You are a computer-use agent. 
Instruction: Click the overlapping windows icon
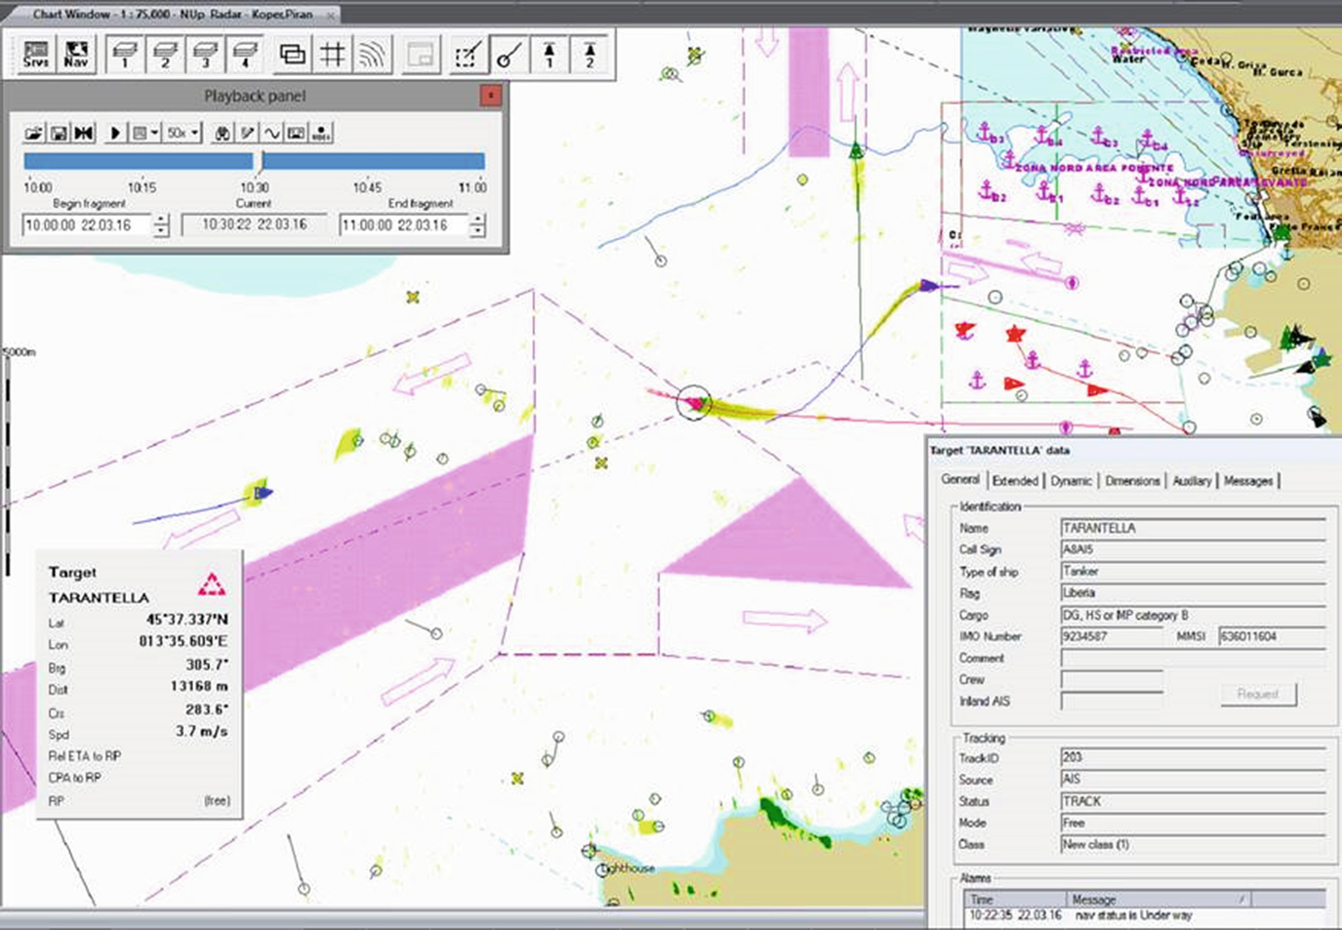pos(292,54)
